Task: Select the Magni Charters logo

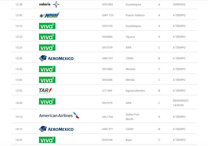Action: pos(49,15)
